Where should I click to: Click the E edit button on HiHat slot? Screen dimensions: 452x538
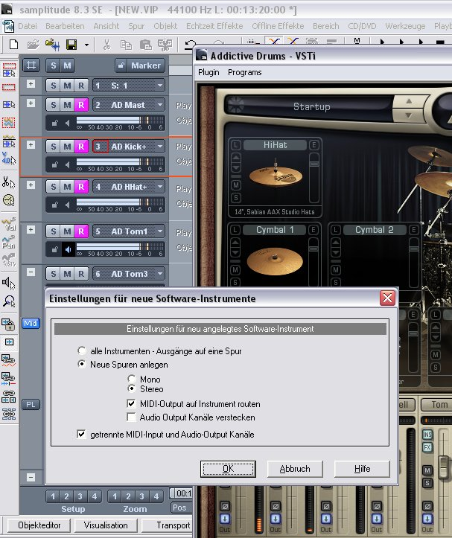point(313,145)
